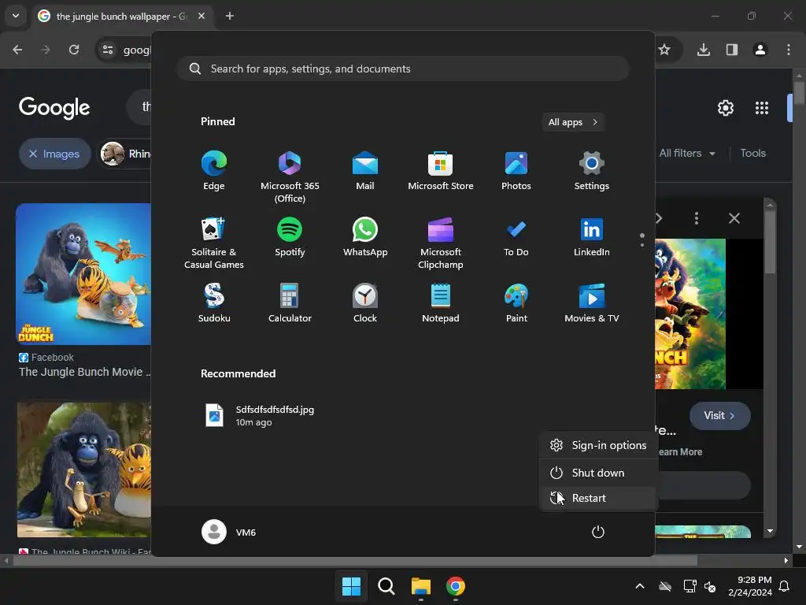The width and height of the screenshot is (806, 605).
Task: Open the Mail app
Action: [365, 171]
